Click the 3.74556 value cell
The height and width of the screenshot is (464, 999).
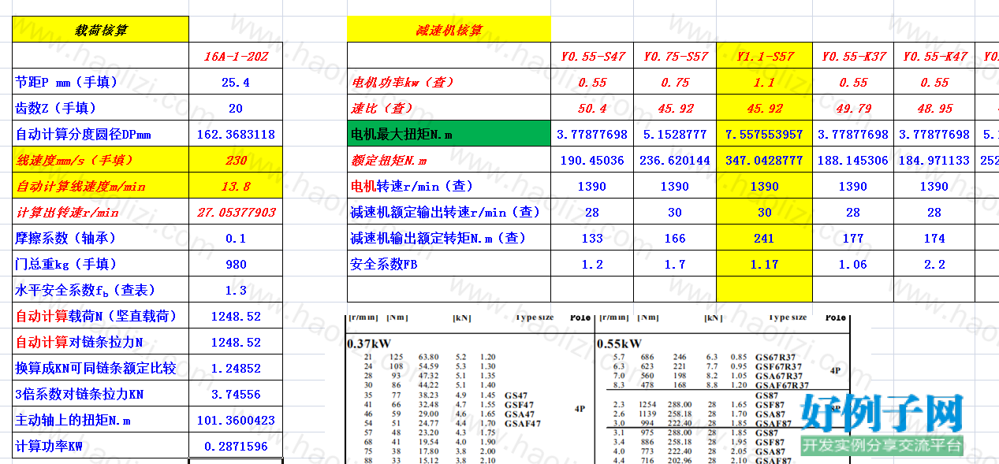(x=236, y=394)
